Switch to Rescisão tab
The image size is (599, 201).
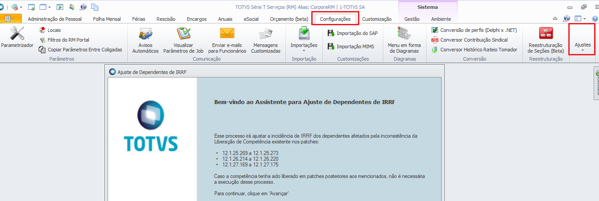(x=166, y=19)
